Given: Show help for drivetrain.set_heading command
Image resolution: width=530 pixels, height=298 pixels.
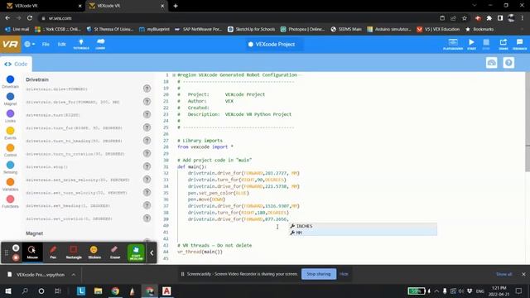Looking at the screenshot, I should point(147,205).
